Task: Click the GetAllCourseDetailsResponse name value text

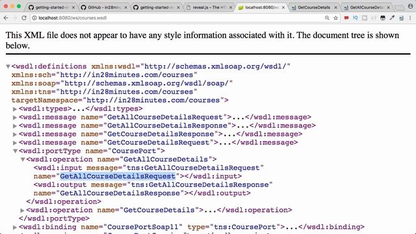Action: point(120,193)
